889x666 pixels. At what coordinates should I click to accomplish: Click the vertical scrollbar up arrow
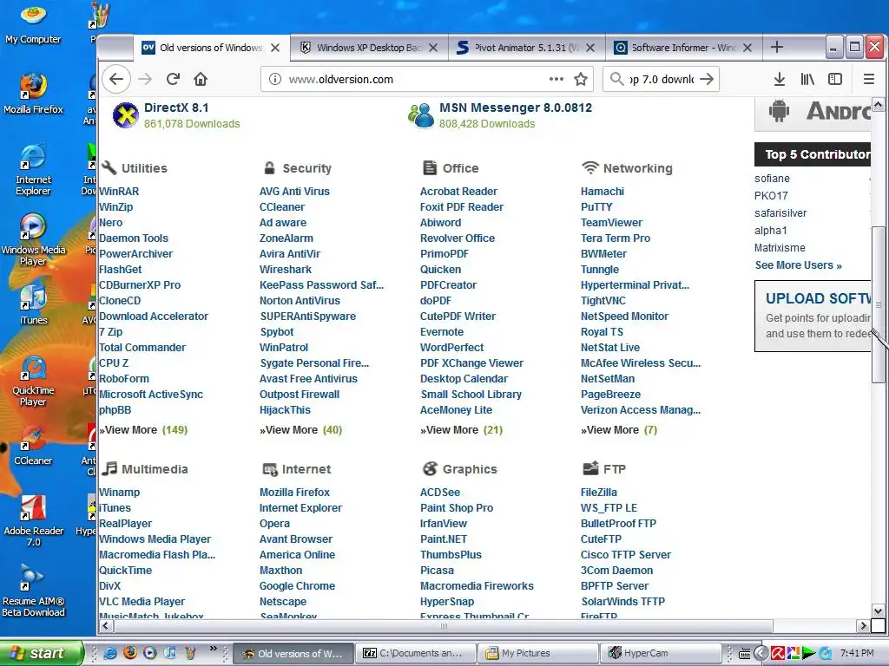(878, 105)
